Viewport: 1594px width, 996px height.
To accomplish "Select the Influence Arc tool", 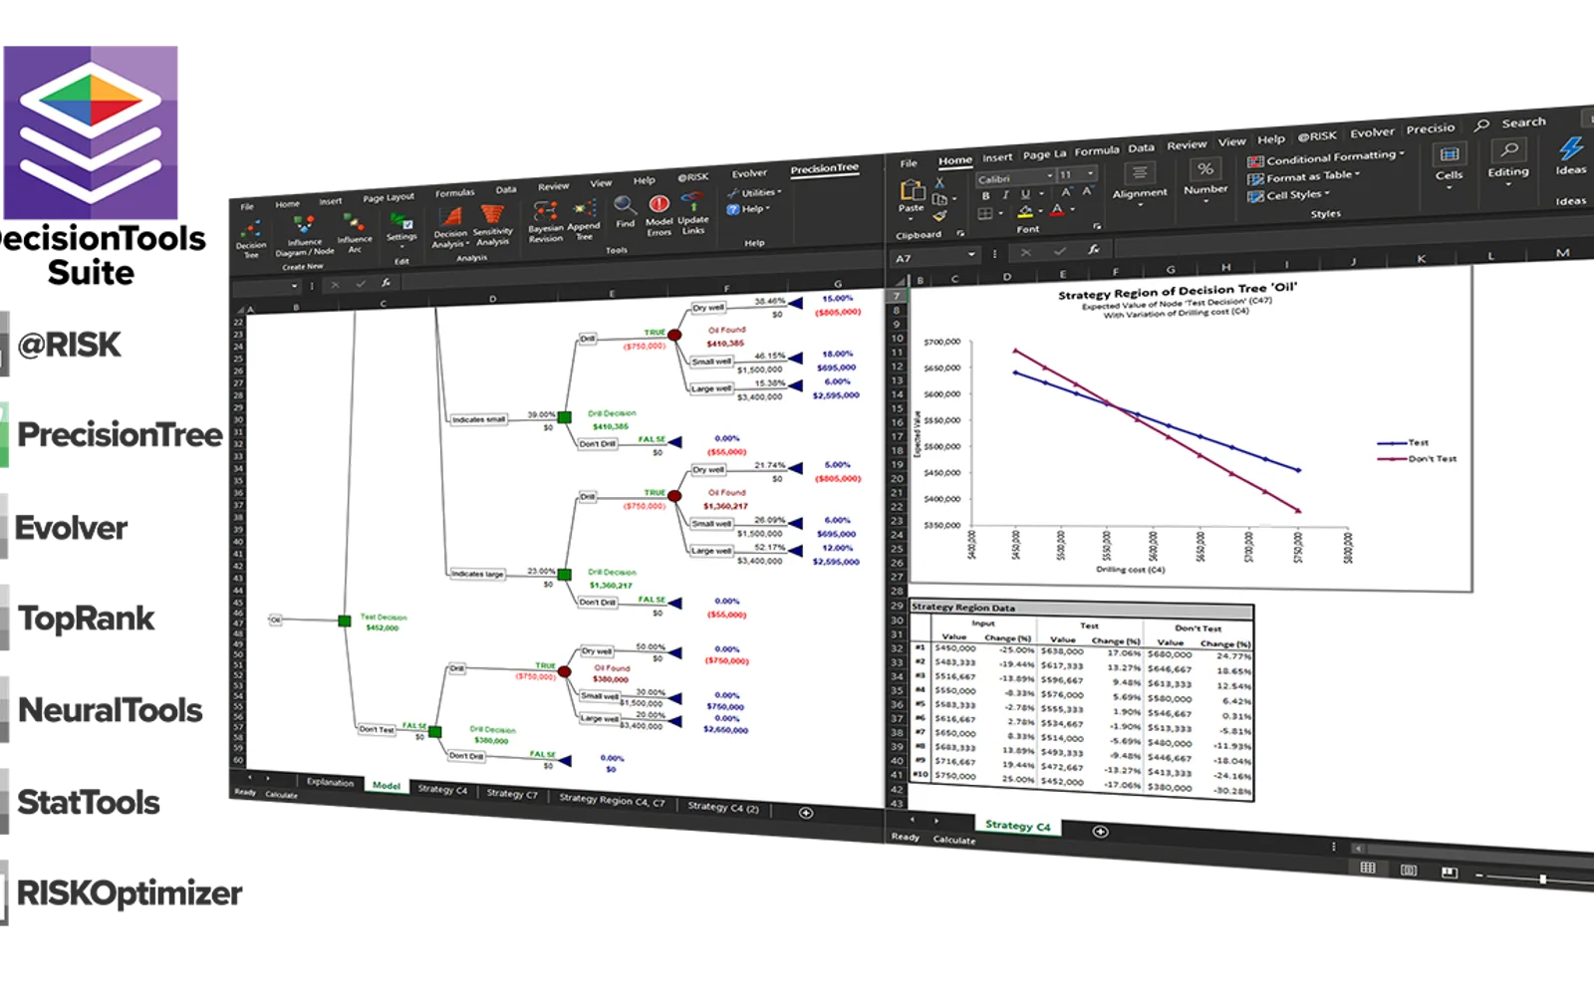I will (354, 232).
